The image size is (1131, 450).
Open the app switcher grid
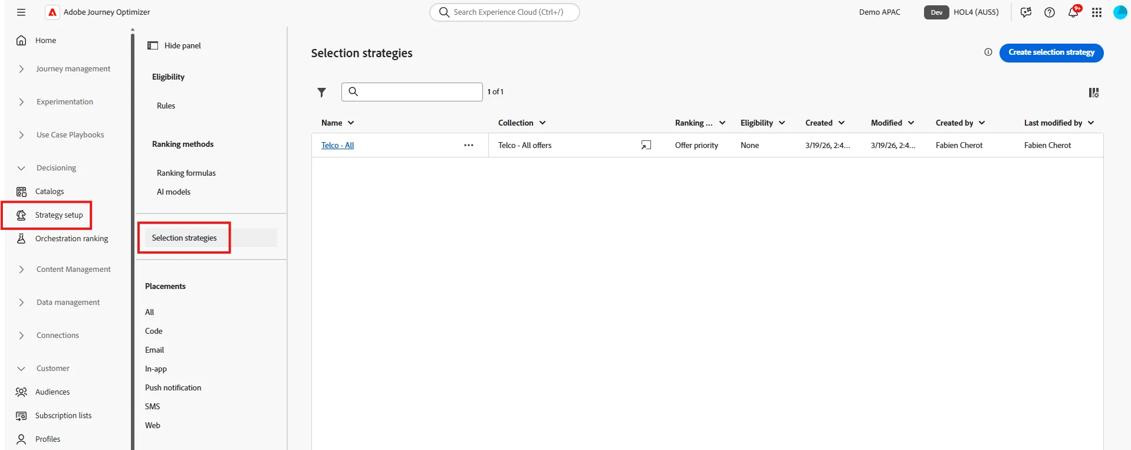point(1097,12)
